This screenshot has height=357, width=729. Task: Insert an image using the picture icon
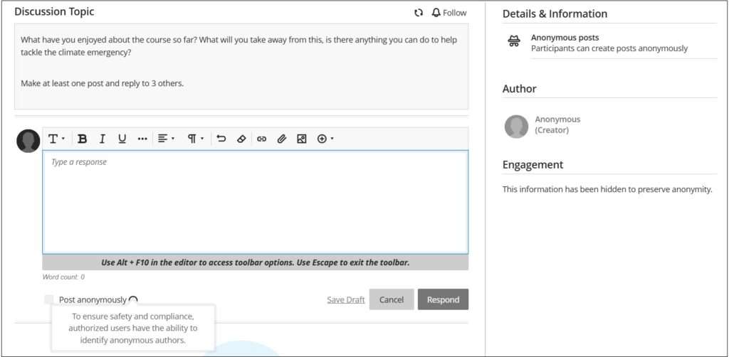[x=301, y=139]
